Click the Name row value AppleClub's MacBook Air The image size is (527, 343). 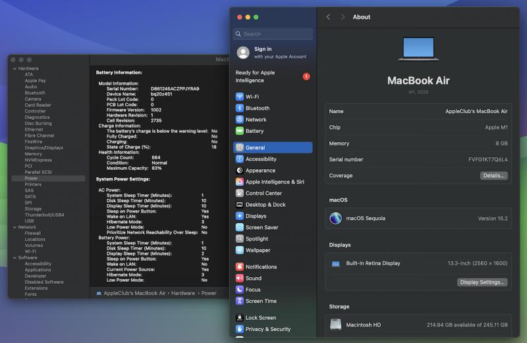tap(476, 111)
